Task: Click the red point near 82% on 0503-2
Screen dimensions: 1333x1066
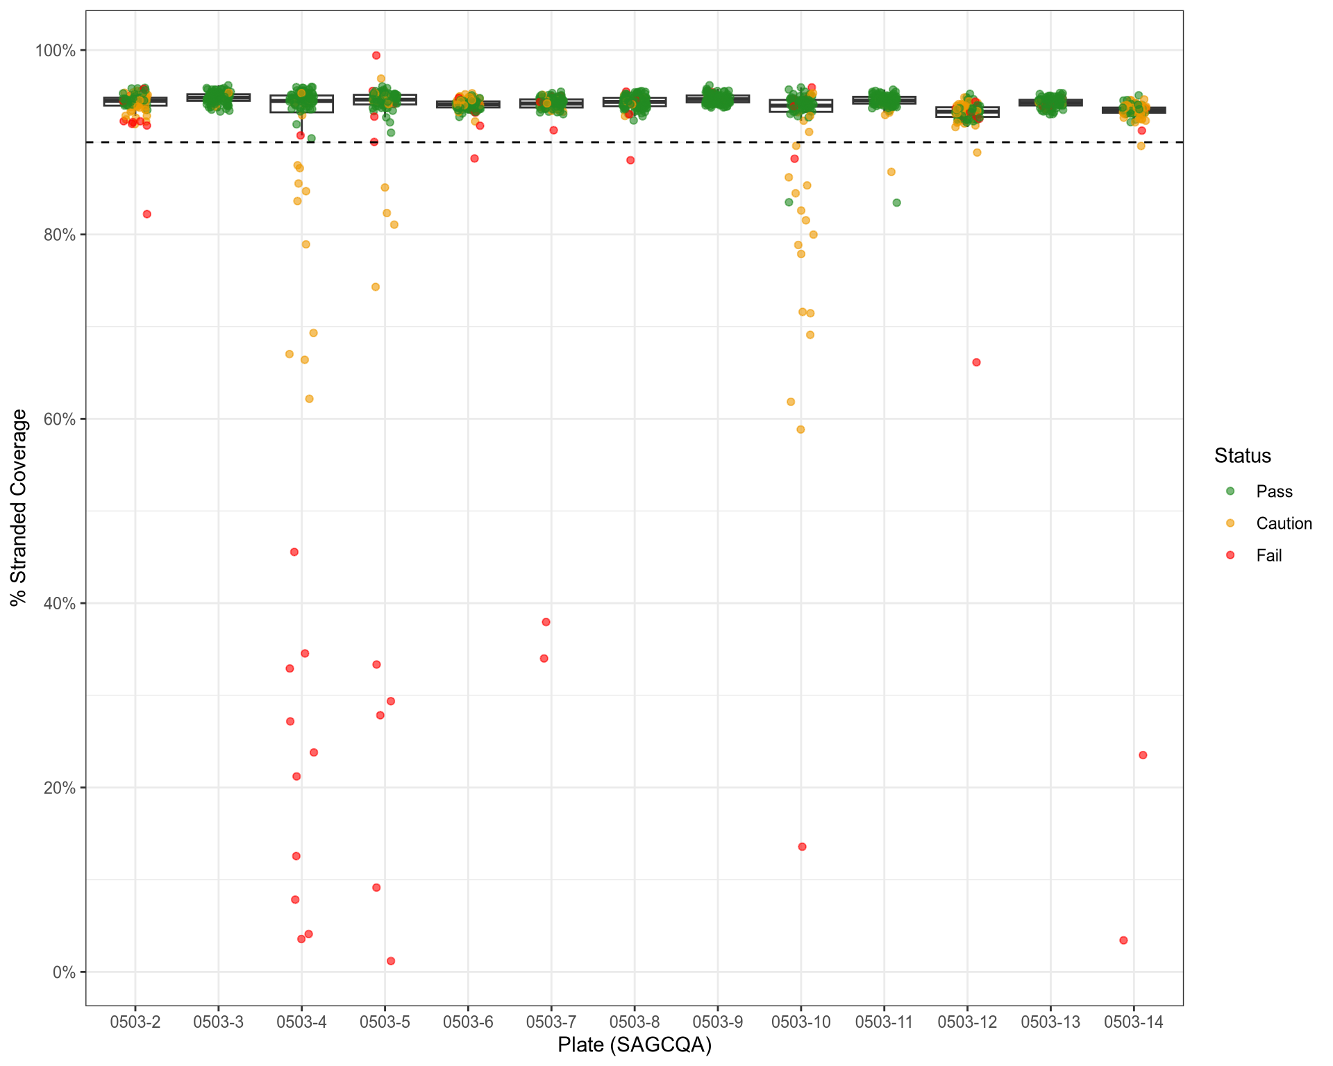Action: click(147, 214)
